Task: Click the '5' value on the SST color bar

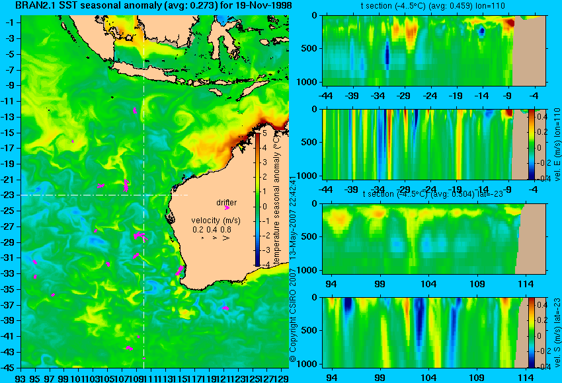Action: pos(265,133)
